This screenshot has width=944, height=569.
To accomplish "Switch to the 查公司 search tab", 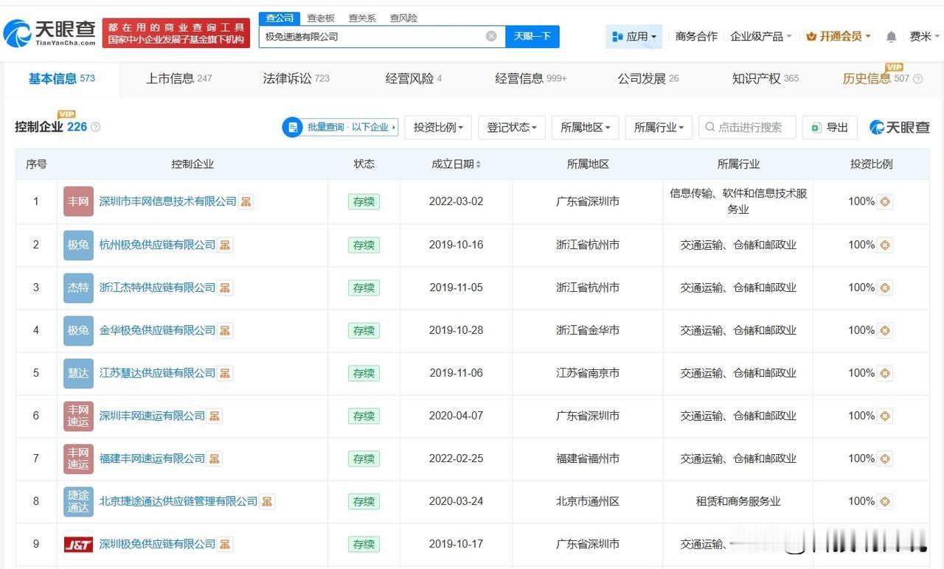I will click(280, 18).
